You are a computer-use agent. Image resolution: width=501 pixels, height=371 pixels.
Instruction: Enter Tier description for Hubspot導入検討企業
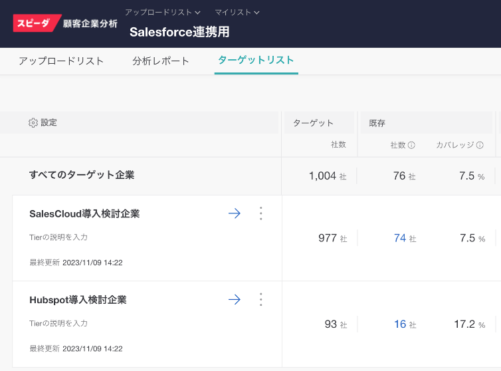coord(58,324)
